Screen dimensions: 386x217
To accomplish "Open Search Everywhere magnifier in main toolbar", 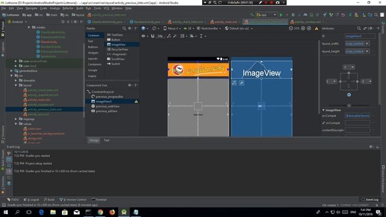I will click(x=376, y=14).
